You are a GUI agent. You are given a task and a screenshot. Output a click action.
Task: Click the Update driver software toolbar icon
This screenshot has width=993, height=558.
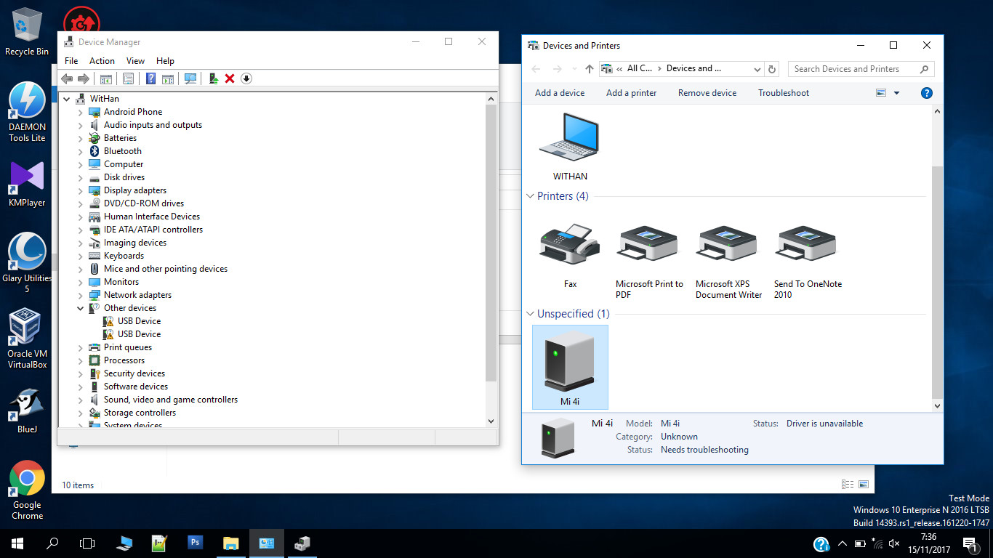(x=213, y=78)
